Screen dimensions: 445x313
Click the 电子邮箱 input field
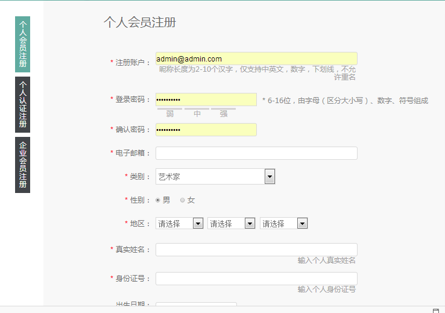coord(256,153)
